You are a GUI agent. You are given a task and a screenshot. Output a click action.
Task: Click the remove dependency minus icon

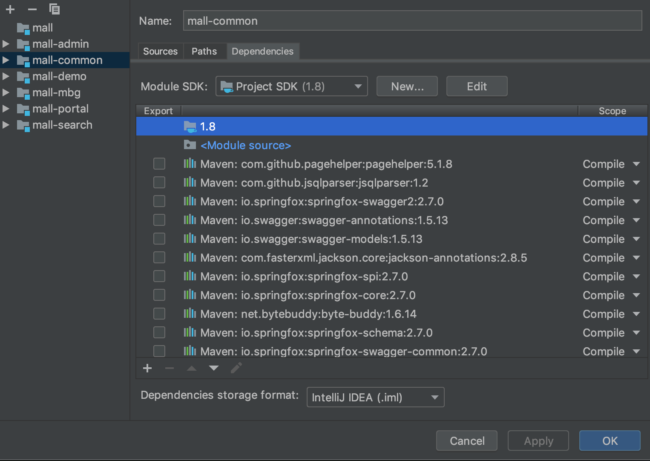(x=170, y=368)
